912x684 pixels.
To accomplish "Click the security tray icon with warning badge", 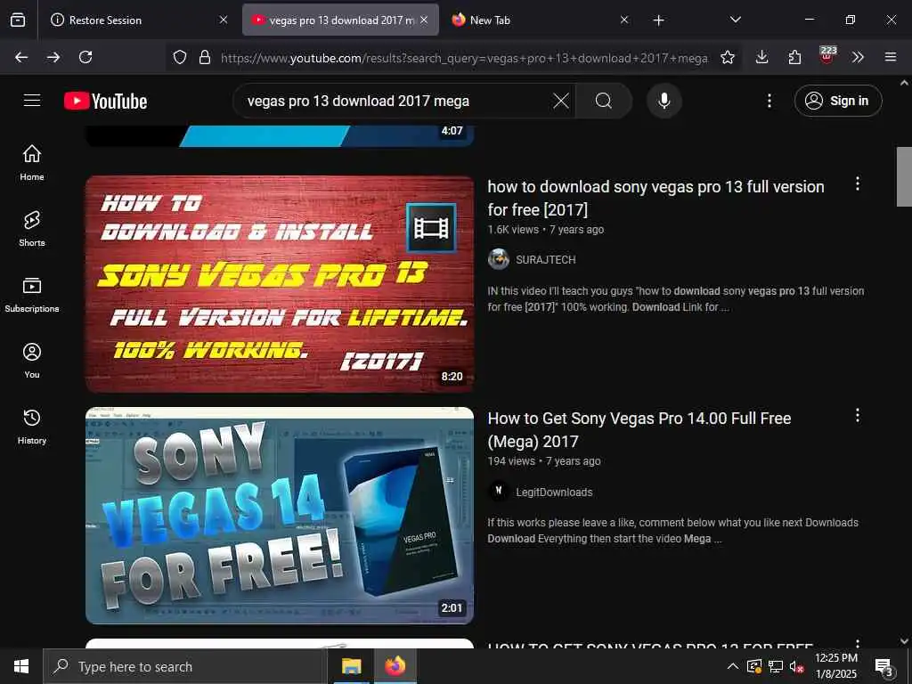I will (754, 666).
